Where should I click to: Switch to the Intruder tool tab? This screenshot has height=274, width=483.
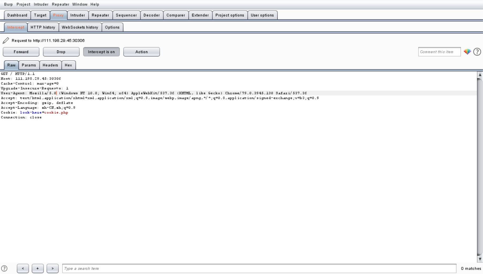pos(78,15)
